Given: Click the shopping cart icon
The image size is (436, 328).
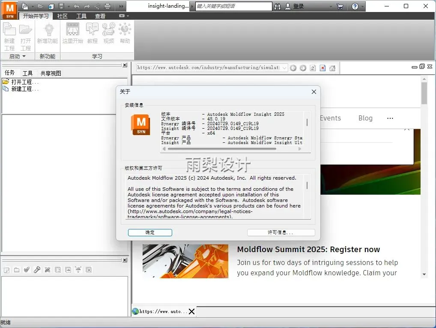Looking at the screenshot, I should click(x=340, y=6).
